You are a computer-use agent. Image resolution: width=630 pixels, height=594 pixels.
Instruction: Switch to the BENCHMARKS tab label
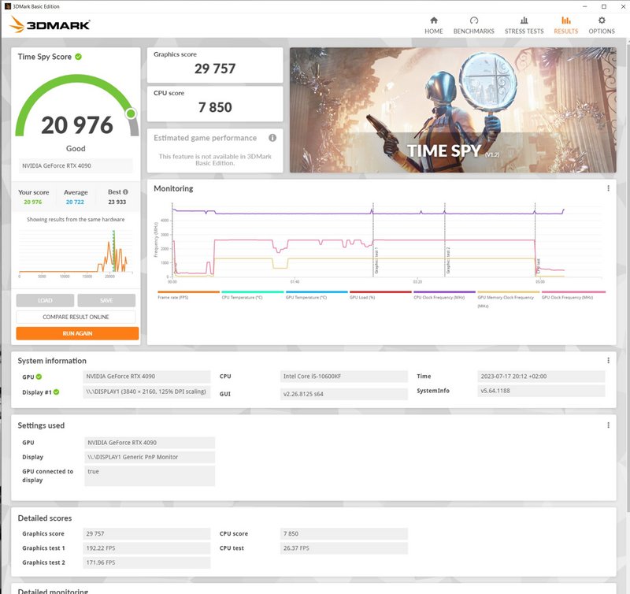474,32
